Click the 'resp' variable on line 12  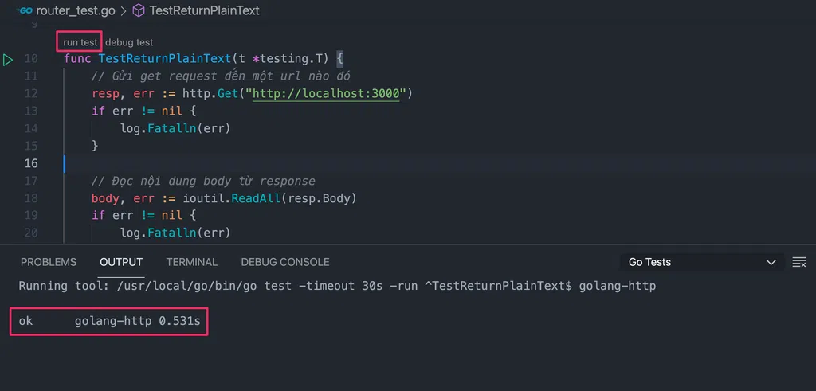point(106,94)
